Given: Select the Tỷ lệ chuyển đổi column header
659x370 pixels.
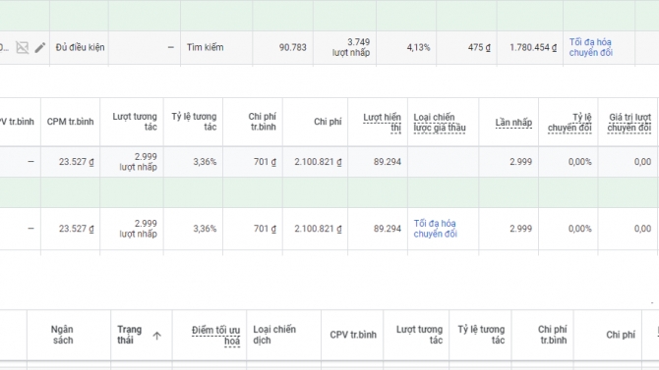Looking at the screenshot, I should tap(569, 123).
